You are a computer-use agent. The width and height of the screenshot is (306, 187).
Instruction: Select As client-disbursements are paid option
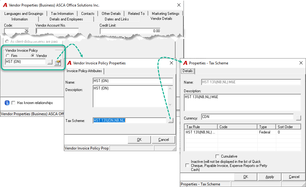7,41
